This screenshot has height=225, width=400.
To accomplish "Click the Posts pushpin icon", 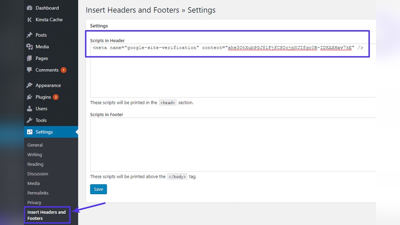I will click(30, 35).
